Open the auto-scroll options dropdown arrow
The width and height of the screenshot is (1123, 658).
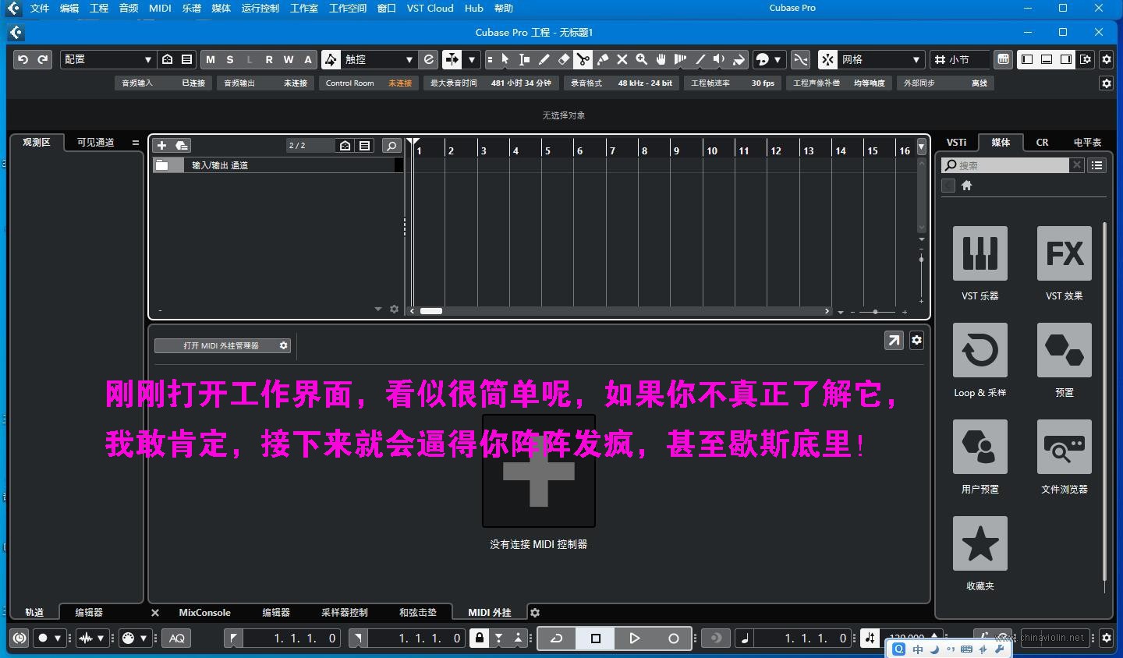(471, 59)
